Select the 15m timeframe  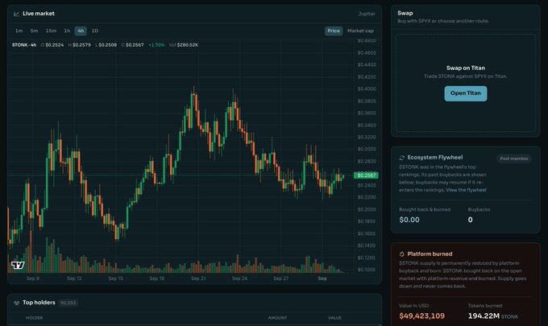pyautogui.click(x=51, y=31)
